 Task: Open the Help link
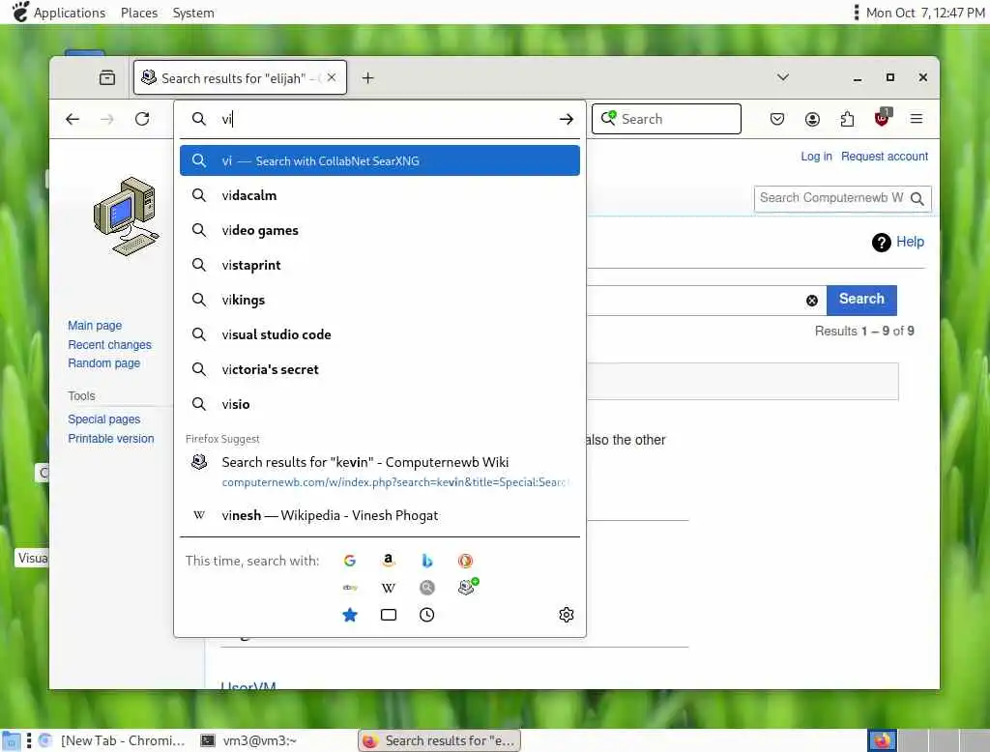(910, 242)
